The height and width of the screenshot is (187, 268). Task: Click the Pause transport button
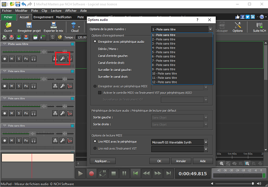click(x=125, y=174)
